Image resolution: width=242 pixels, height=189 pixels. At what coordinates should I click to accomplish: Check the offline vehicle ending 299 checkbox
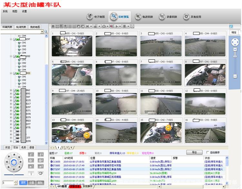coord(15,141)
